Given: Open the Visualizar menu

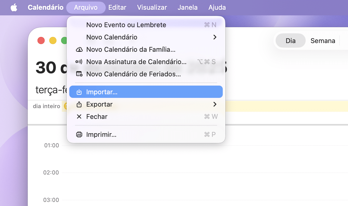Looking at the screenshot, I should pos(152,8).
